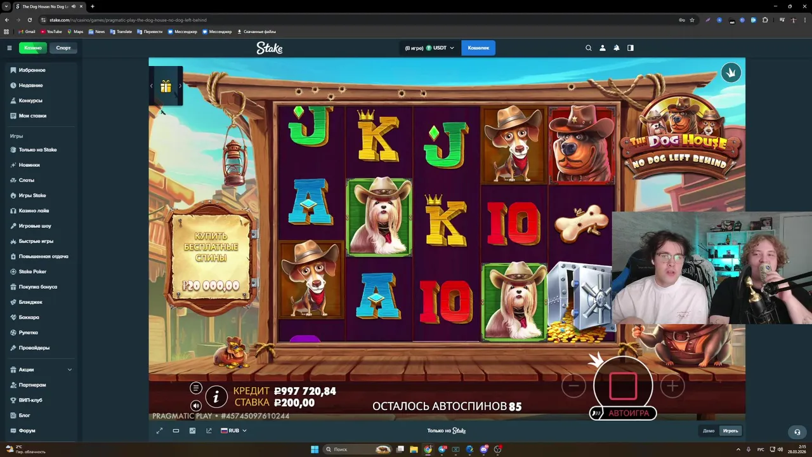Open the Gmail bookmark
Image resolution: width=812 pixels, height=457 pixels.
27,32
